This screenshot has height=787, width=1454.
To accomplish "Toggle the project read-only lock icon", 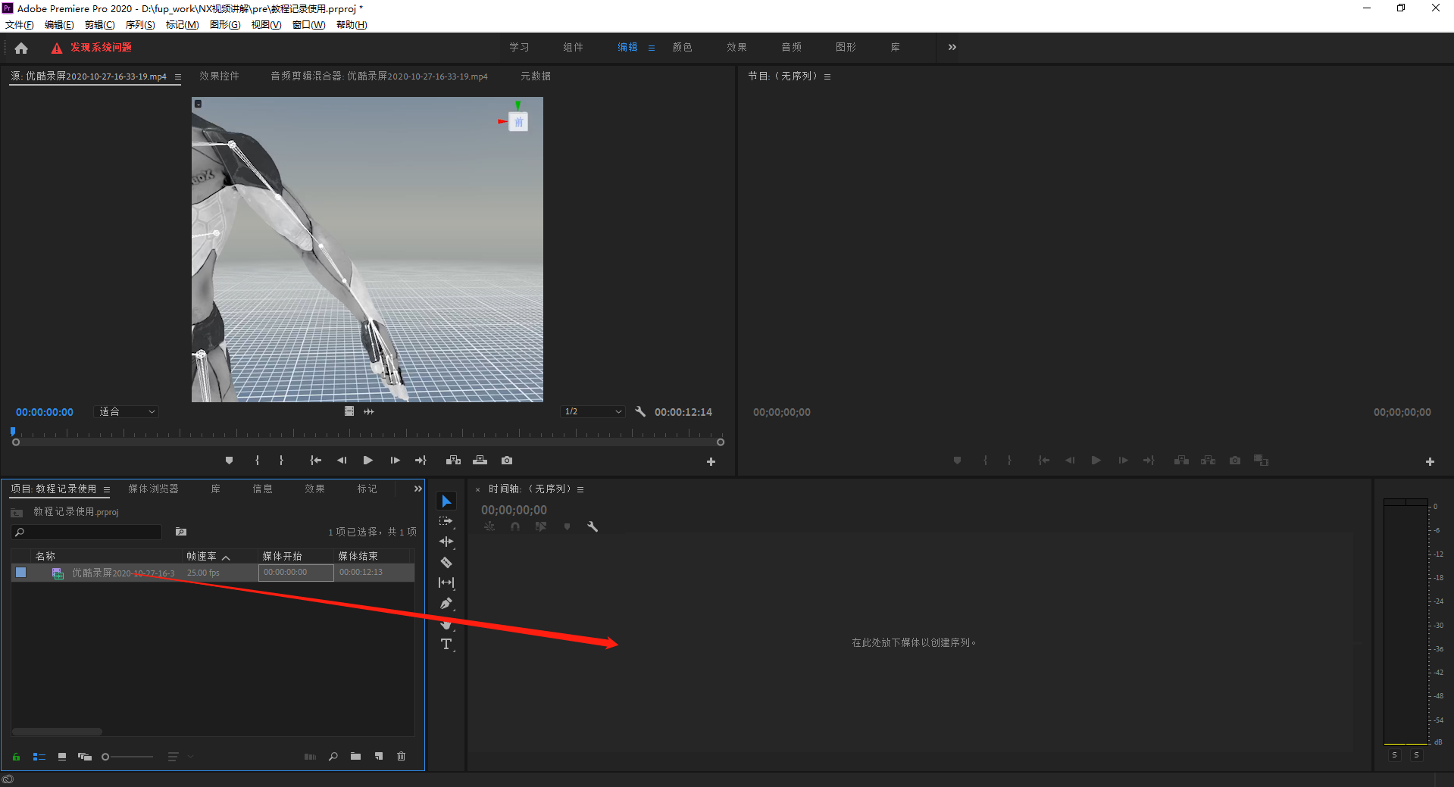I will [x=16, y=757].
